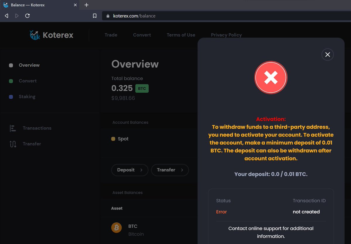Viewport: 351px width, 244px height.
Task: Click the Koterex logo icon
Action: pos(35,35)
